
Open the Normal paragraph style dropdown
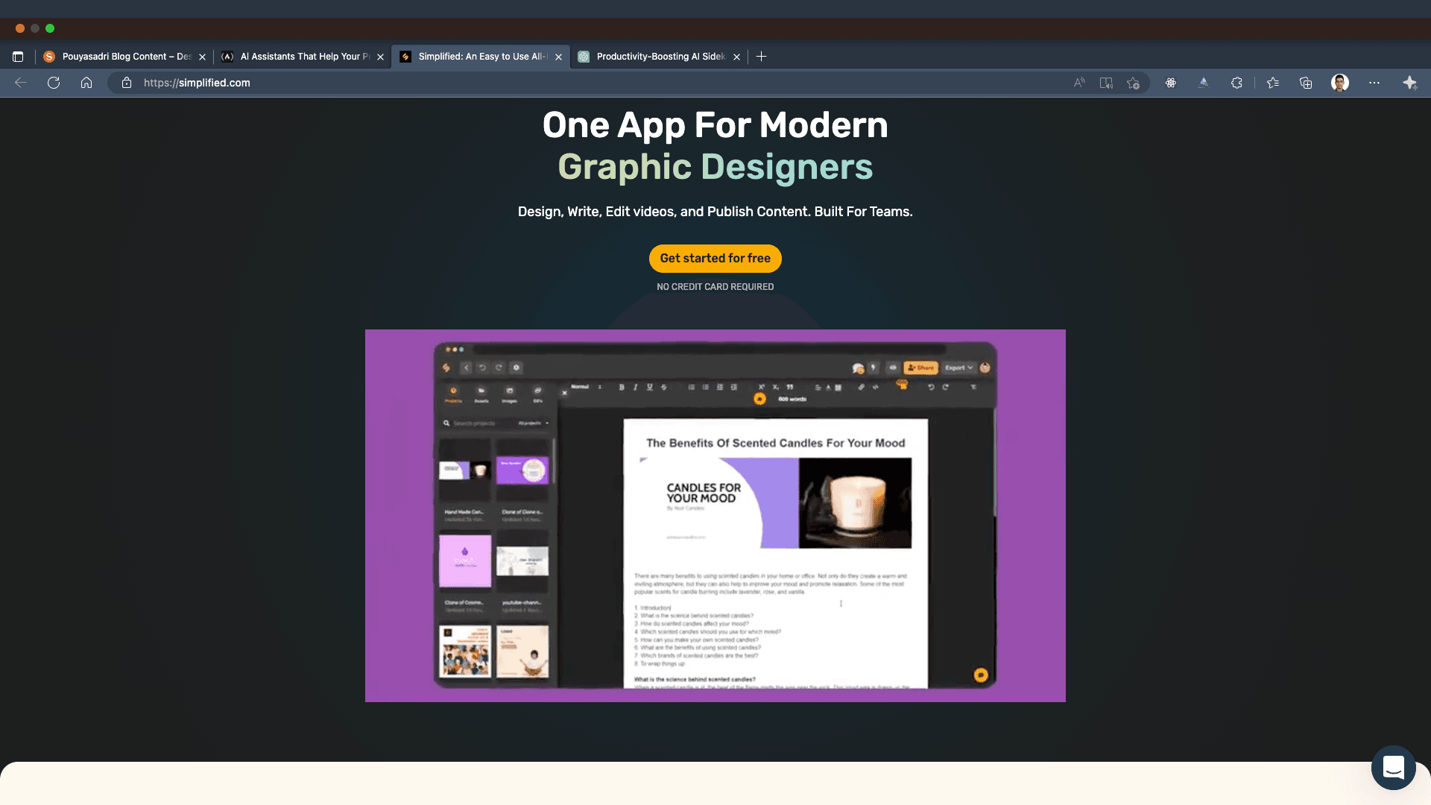580,386
